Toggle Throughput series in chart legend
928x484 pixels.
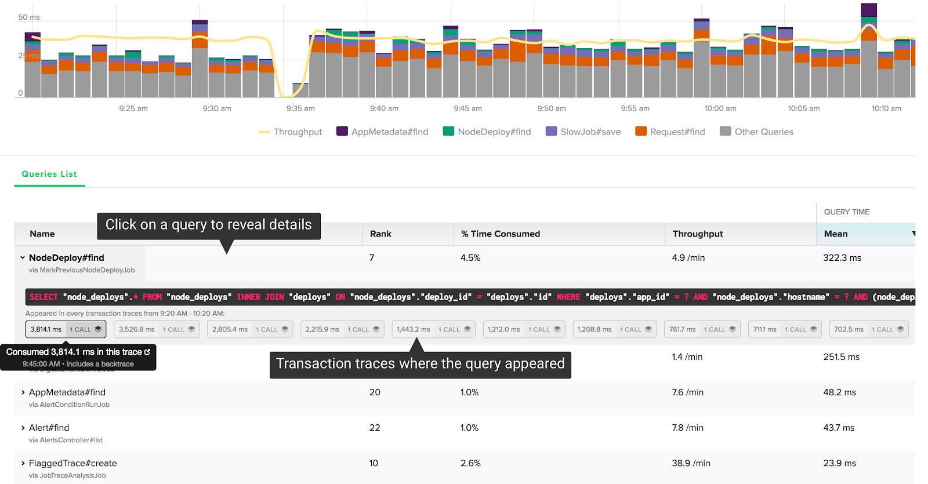(290, 132)
